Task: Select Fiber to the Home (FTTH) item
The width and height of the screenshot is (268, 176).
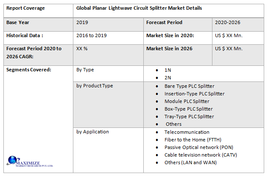Action: point(193,140)
